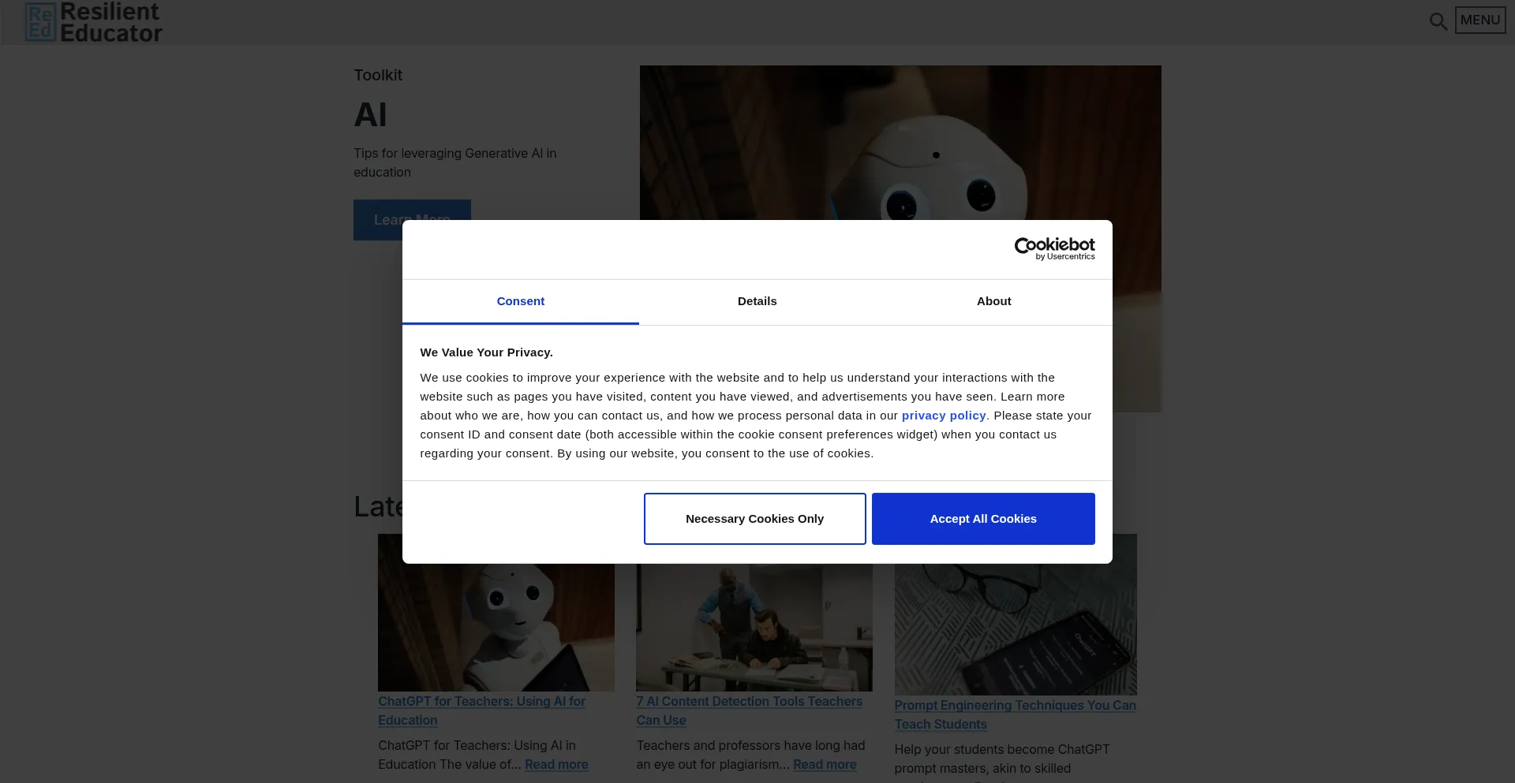Open the About tab
This screenshot has width=1515, height=783.
click(993, 301)
